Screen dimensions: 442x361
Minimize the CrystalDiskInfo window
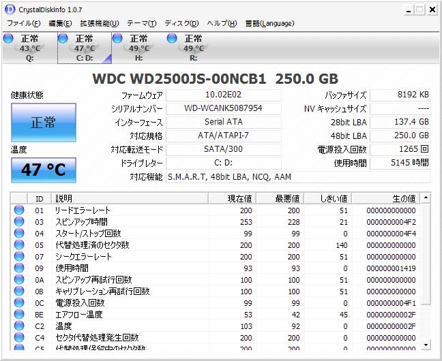click(409, 10)
